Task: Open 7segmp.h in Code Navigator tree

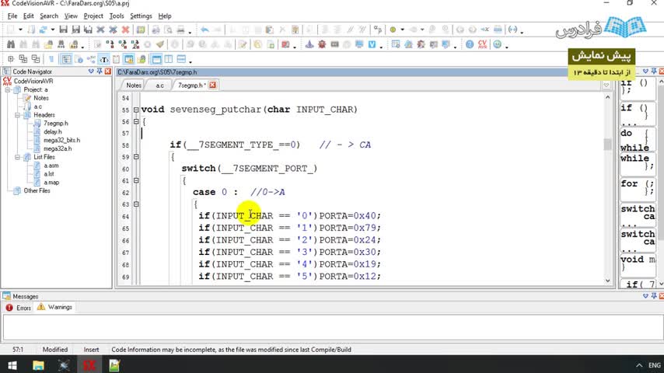Action: (55, 124)
